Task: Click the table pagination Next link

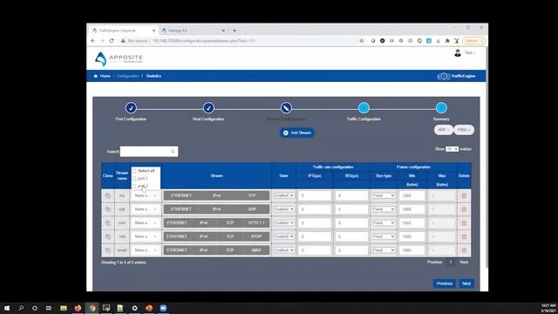Action: pyautogui.click(x=464, y=263)
